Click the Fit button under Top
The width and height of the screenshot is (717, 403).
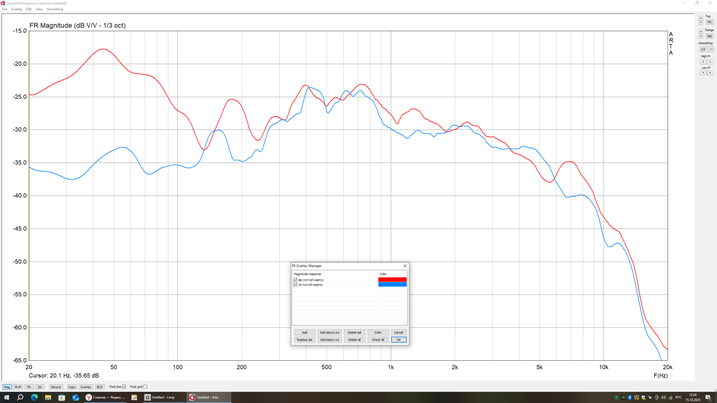tap(709, 22)
